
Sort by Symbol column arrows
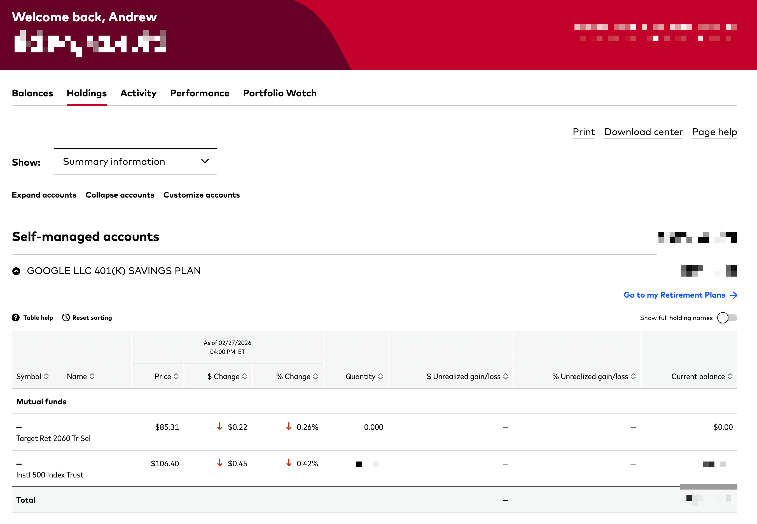pos(46,376)
